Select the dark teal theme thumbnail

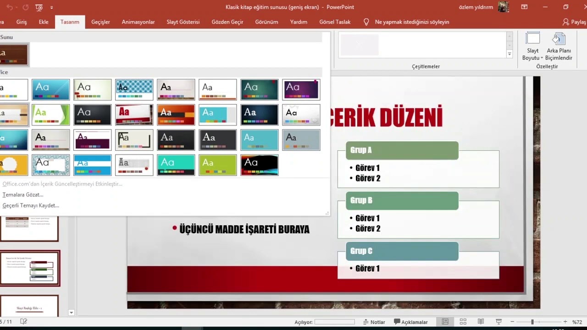click(260, 90)
